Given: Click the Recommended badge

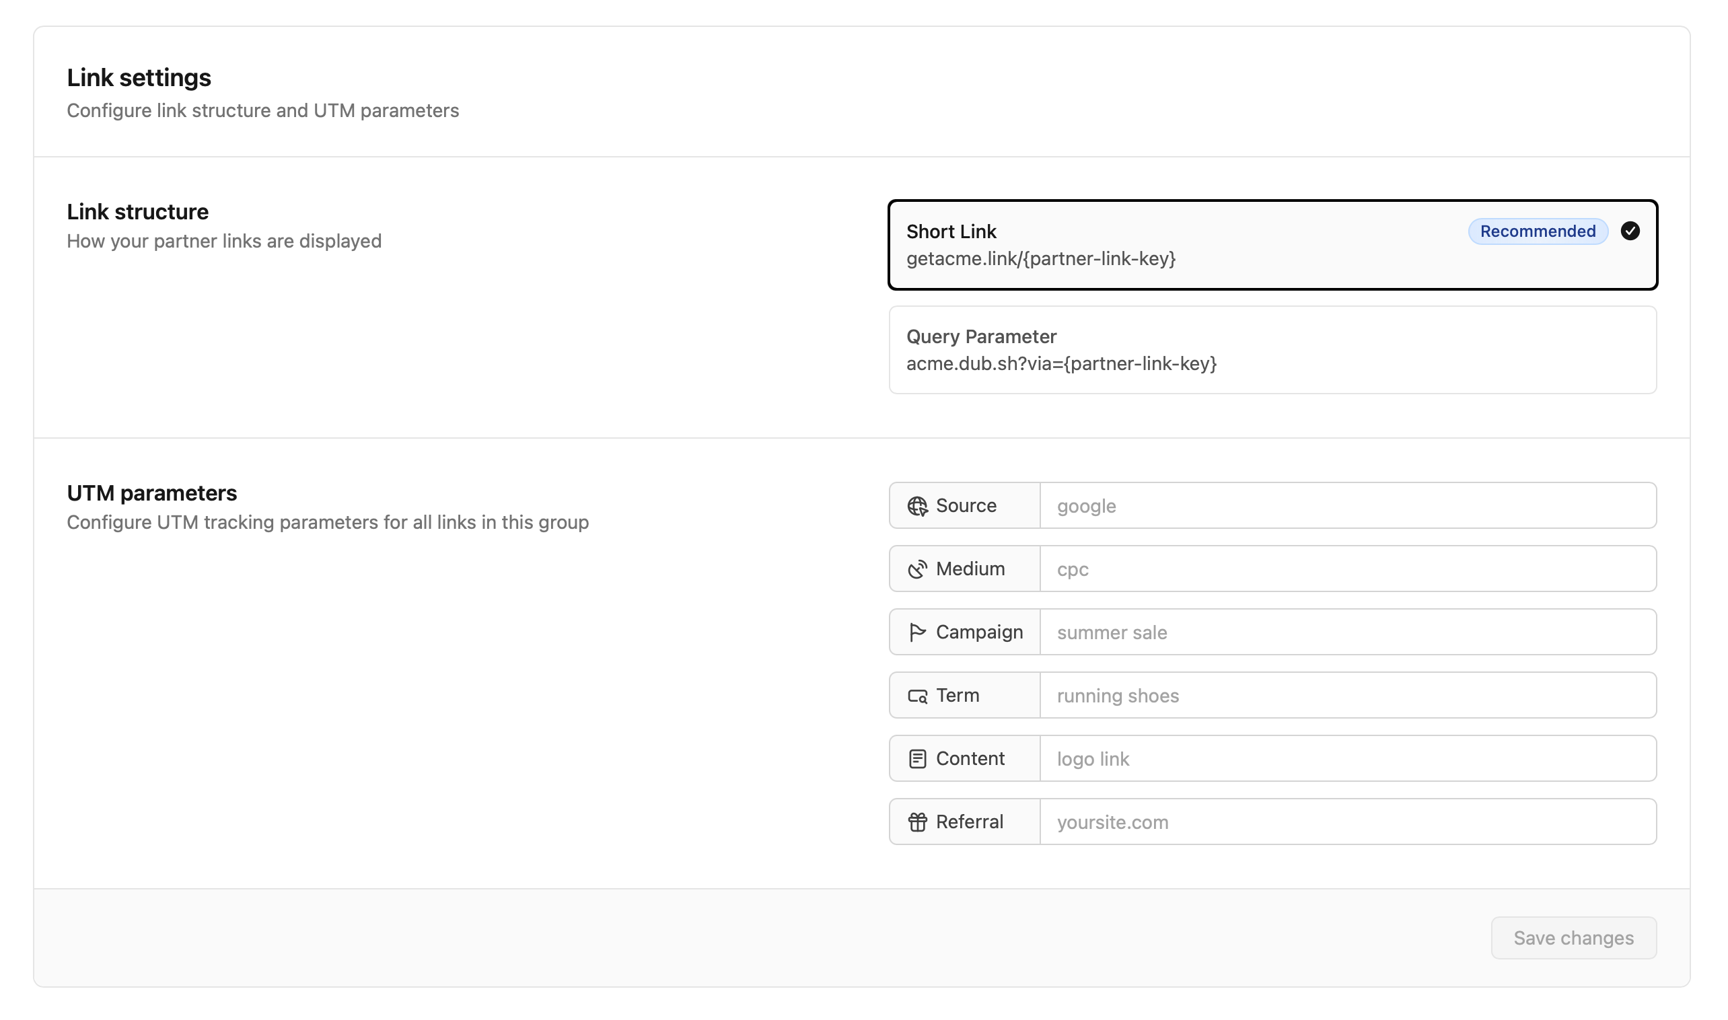Looking at the screenshot, I should [x=1538, y=231].
